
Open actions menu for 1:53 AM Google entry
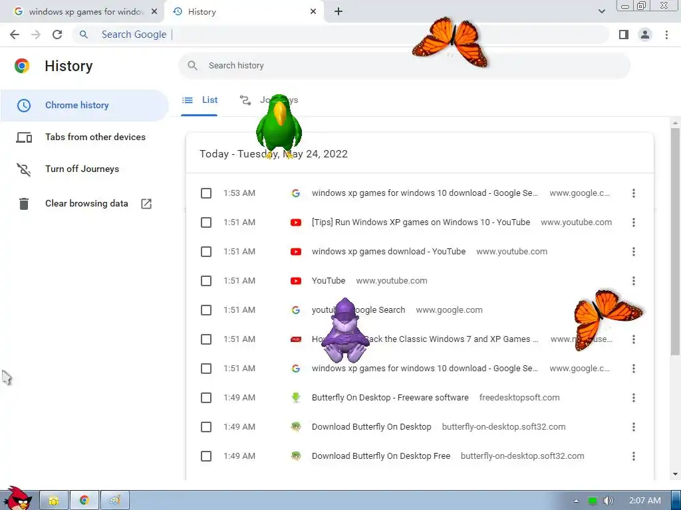tap(634, 193)
